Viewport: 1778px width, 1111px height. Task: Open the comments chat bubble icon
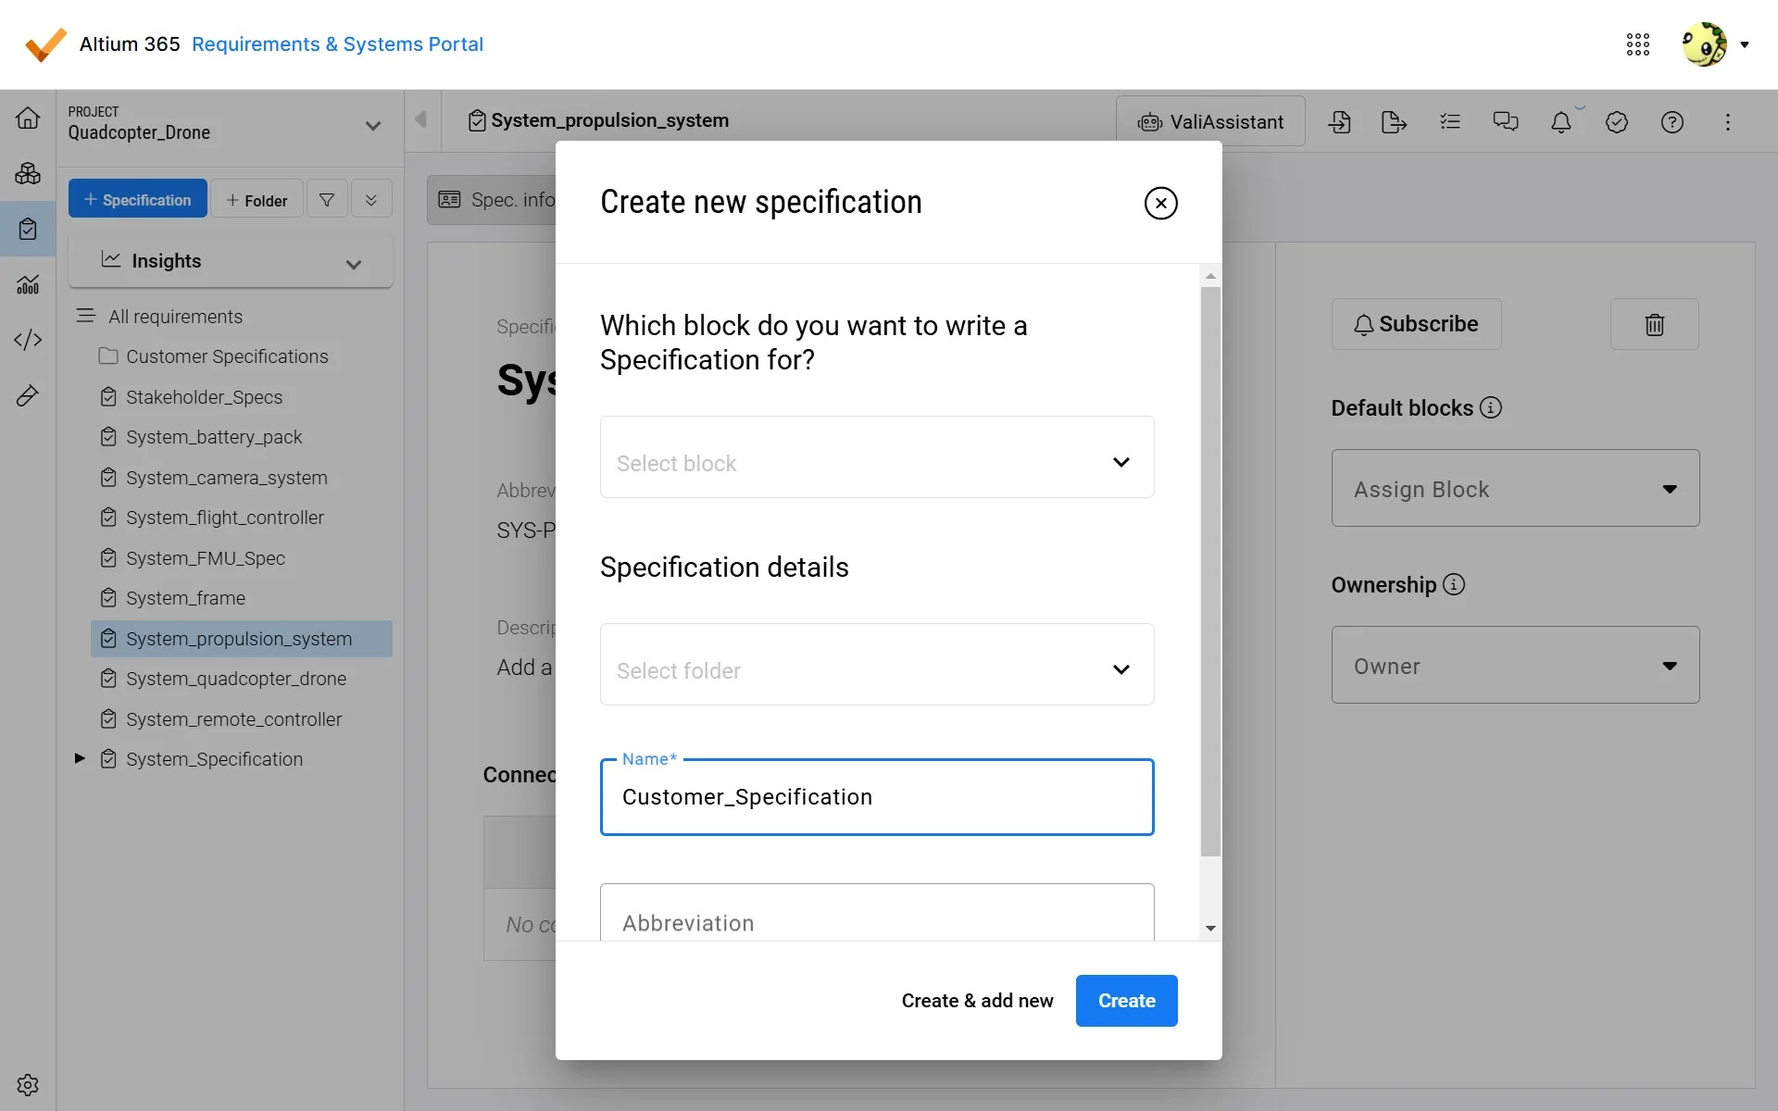click(1505, 122)
